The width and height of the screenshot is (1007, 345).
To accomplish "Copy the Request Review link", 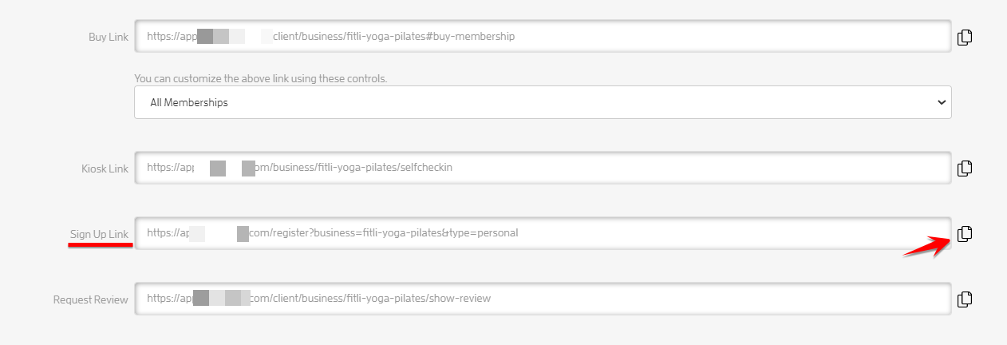I will [965, 299].
